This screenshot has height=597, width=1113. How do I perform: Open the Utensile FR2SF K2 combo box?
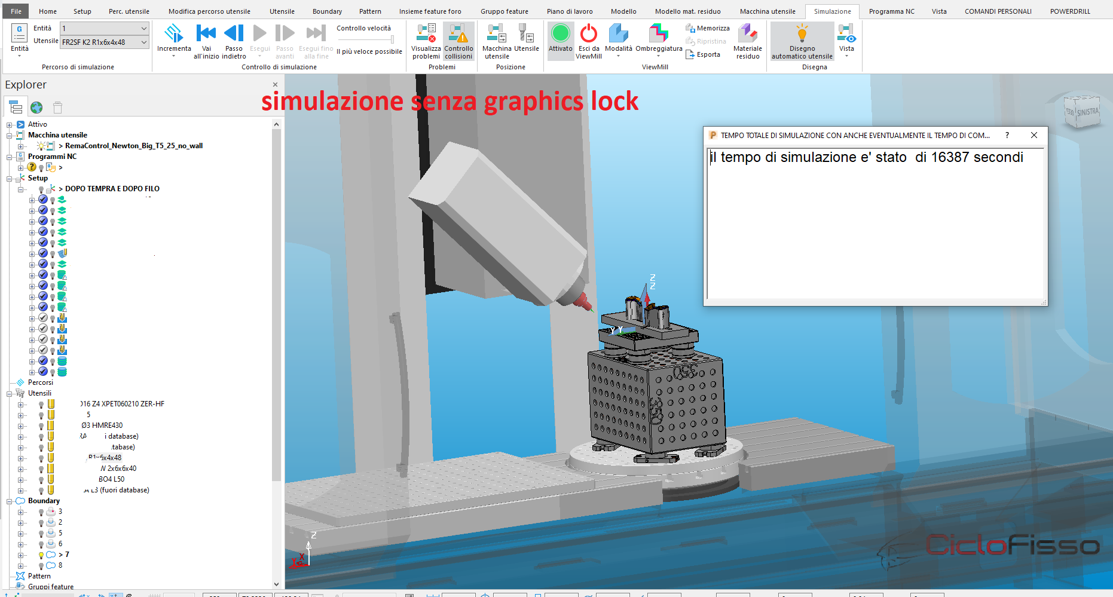point(104,42)
